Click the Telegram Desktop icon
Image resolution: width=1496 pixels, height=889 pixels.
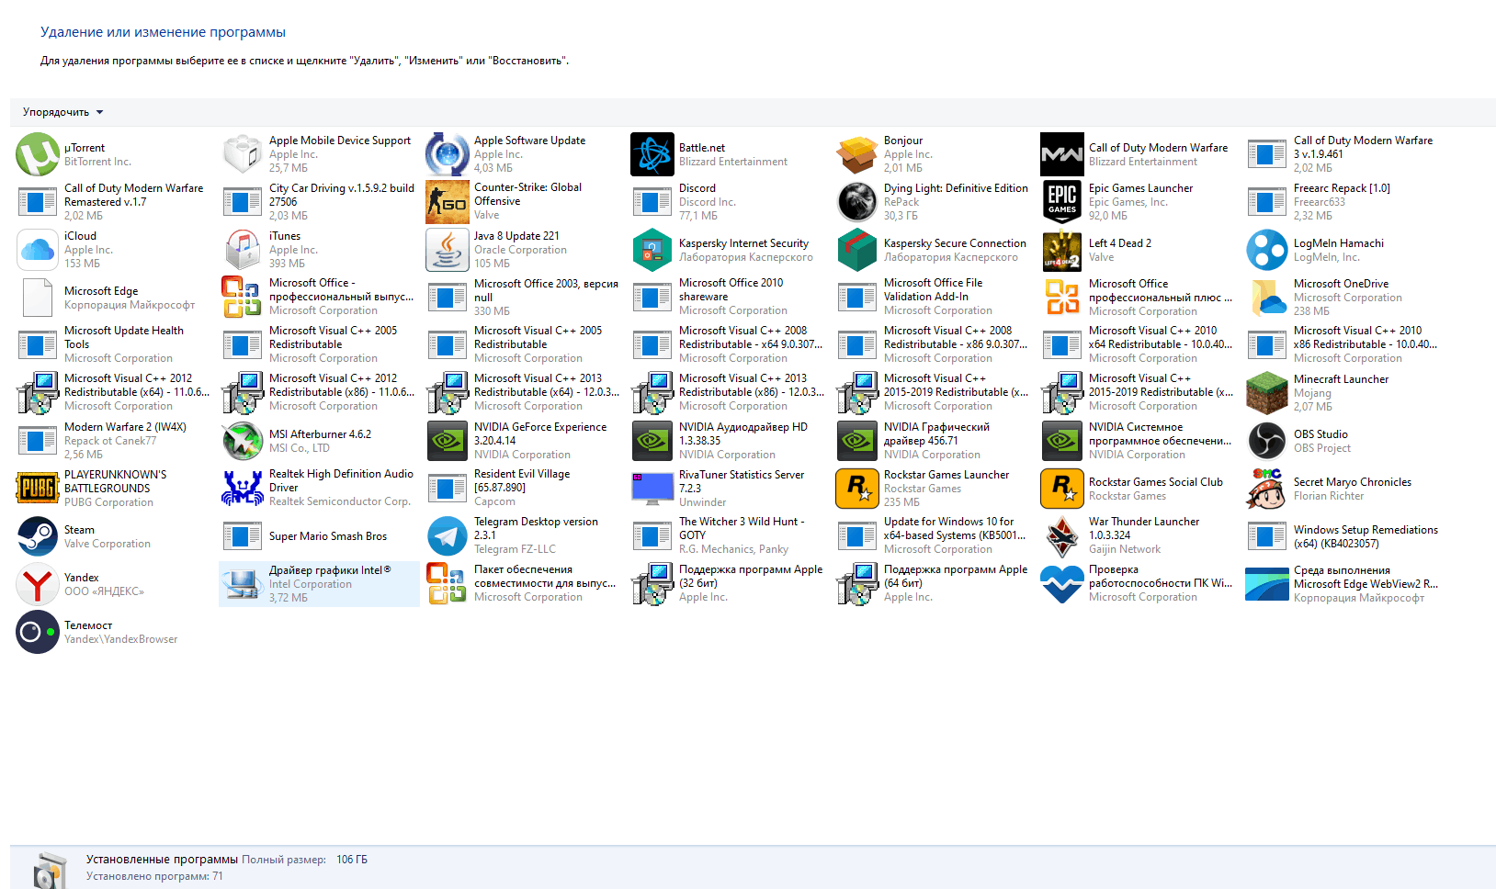coord(448,536)
